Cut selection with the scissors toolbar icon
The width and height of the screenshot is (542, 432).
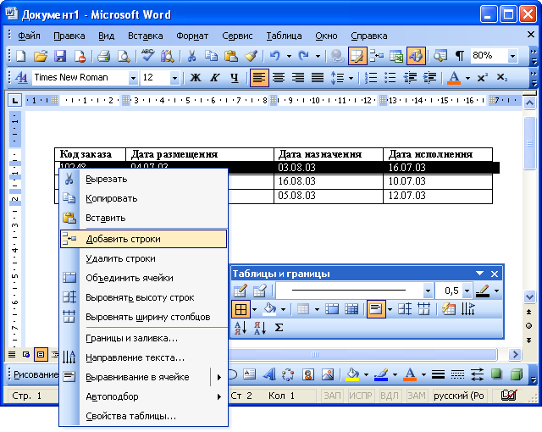(191, 56)
